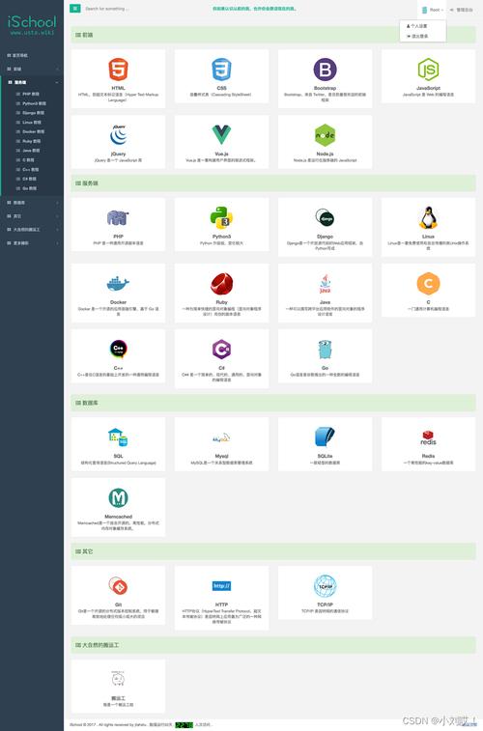Image resolution: width=483 pixels, height=731 pixels.
Task: Expand the 其它 sidebar section
Action: click(32, 216)
